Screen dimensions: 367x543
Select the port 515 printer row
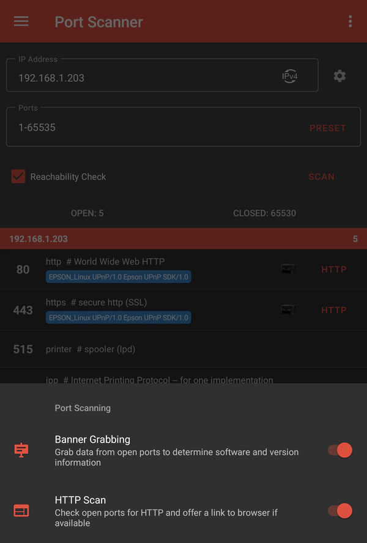coord(183,349)
